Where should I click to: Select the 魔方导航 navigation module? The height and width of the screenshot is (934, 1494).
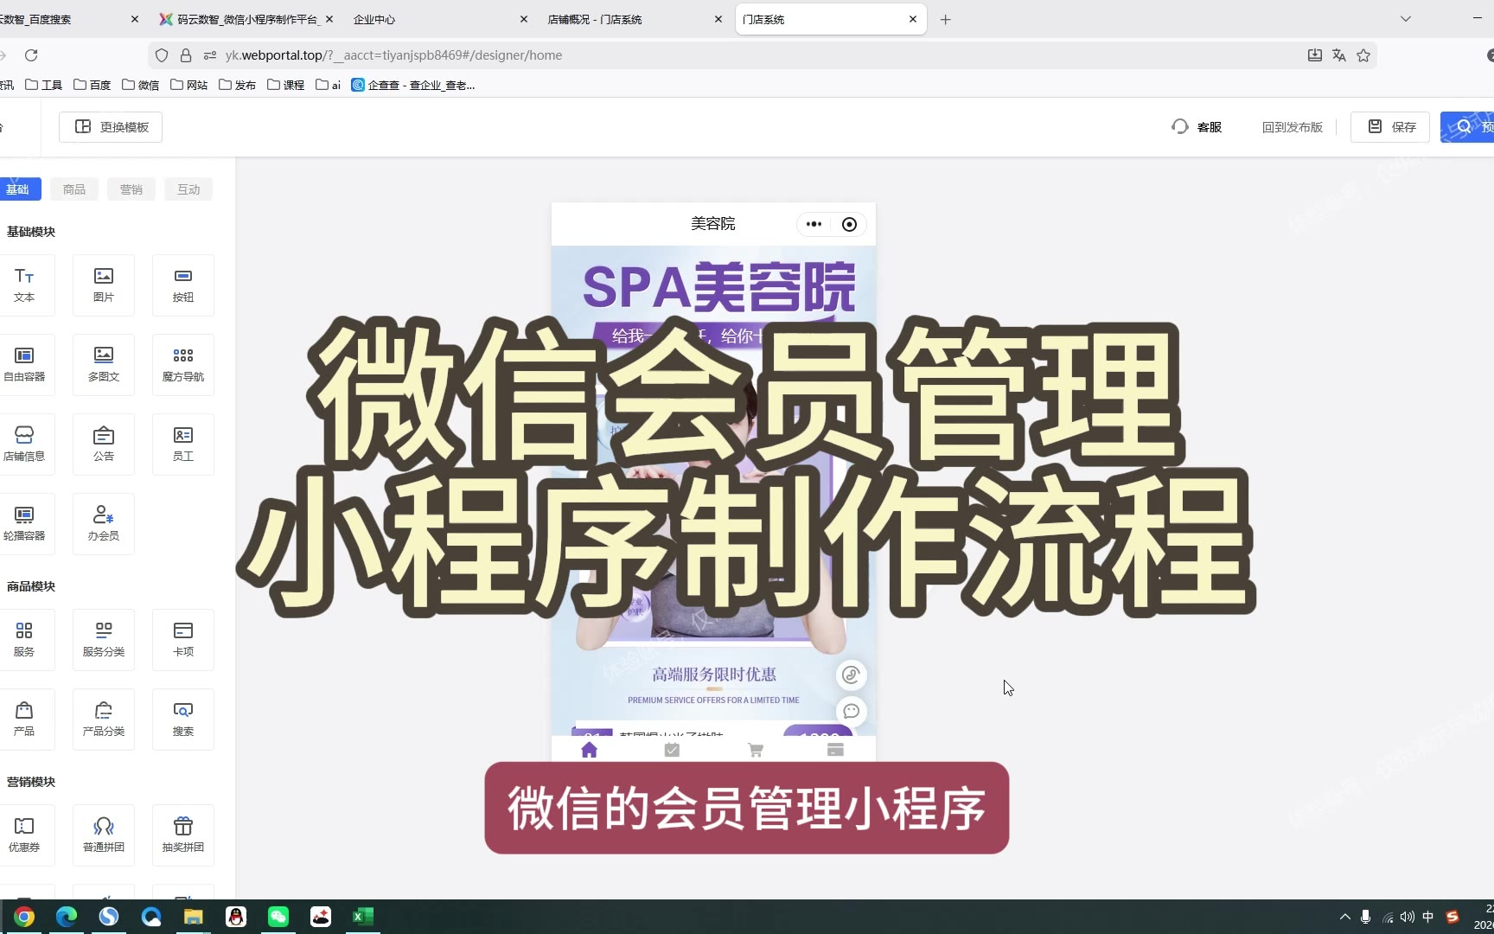click(x=183, y=364)
